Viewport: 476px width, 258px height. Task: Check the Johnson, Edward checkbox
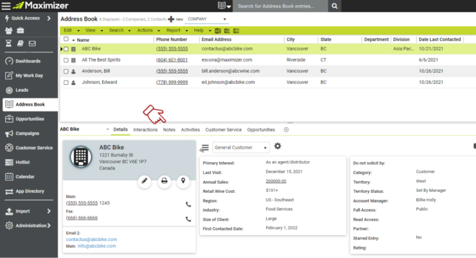pyautogui.click(x=66, y=82)
